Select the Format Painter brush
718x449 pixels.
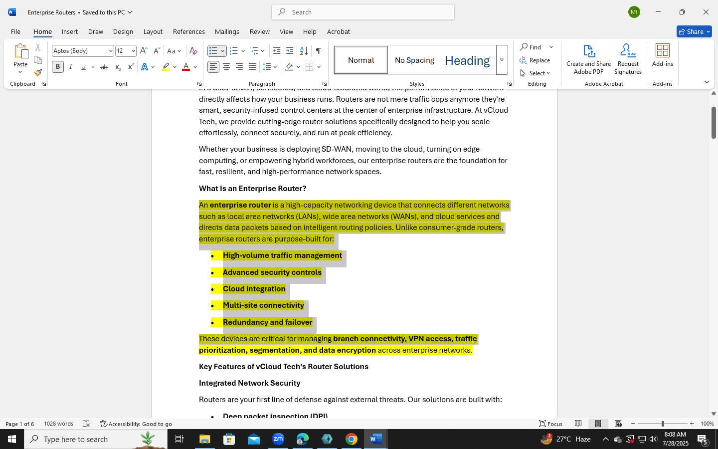[x=38, y=73]
